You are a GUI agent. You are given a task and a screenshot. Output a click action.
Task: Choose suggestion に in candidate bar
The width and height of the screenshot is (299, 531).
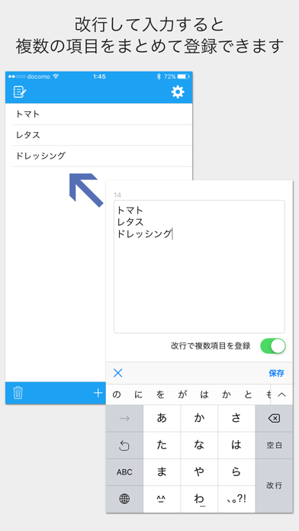(139, 394)
